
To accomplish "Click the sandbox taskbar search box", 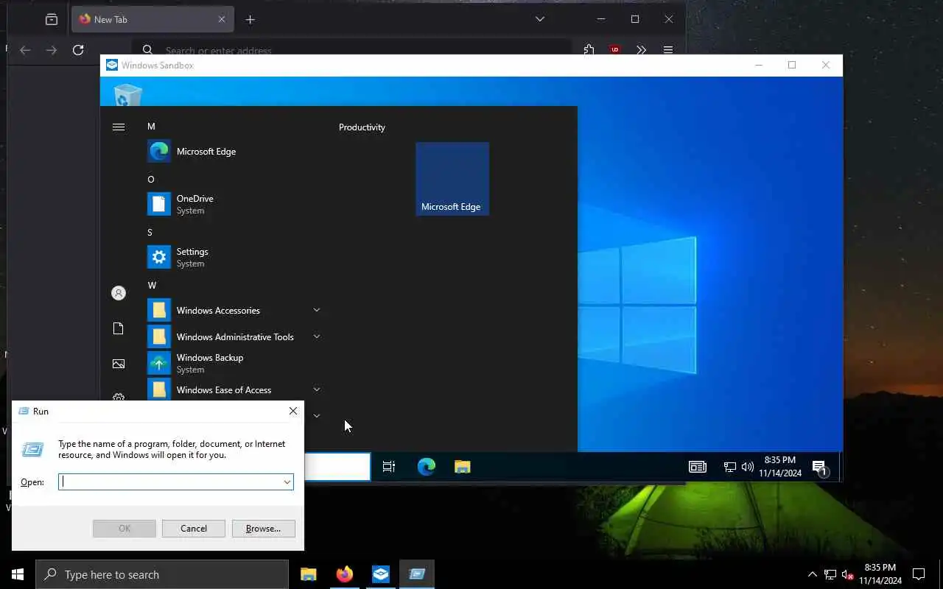I will (337, 467).
